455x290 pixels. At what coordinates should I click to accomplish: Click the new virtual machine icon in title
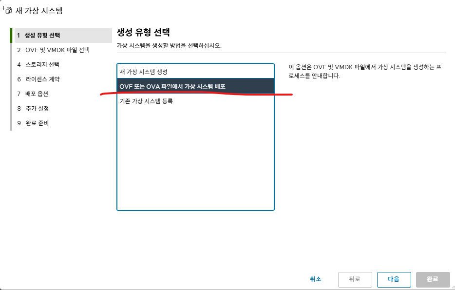tap(7, 10)
